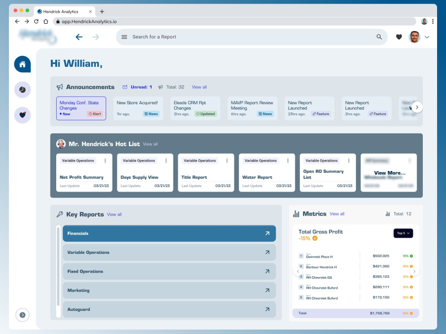The image size is (446, 334).
Task: Open three-dot menu on Open RO Summary card
Action: (349, 161)
